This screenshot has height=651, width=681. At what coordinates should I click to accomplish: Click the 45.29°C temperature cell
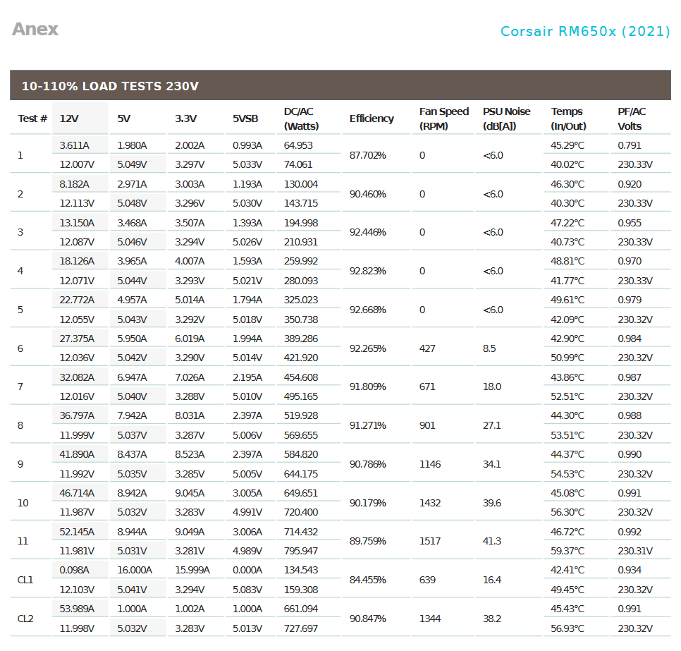pyautogui.click(x=567, y=145)
